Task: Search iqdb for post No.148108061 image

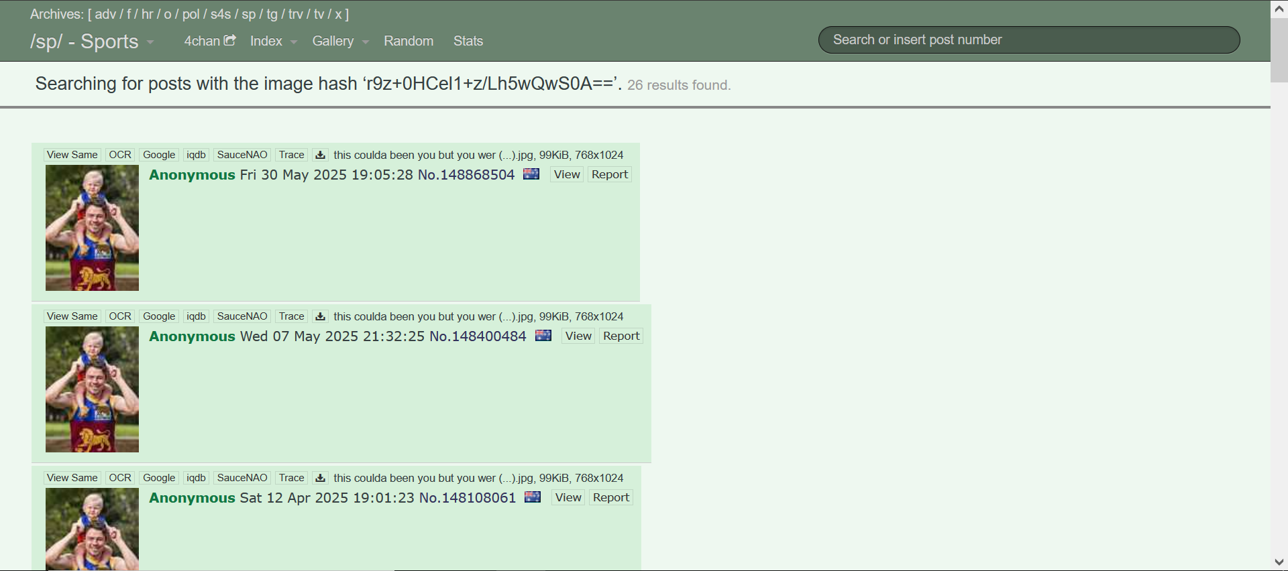Action: (x=196, y=478)
